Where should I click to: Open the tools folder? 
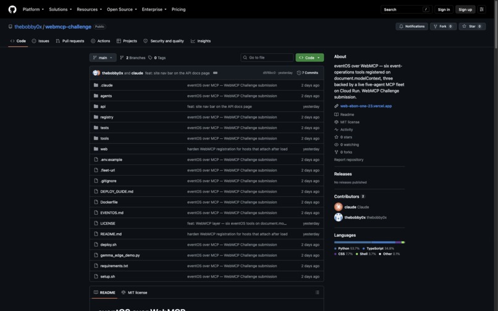click(x=104, y=138)
